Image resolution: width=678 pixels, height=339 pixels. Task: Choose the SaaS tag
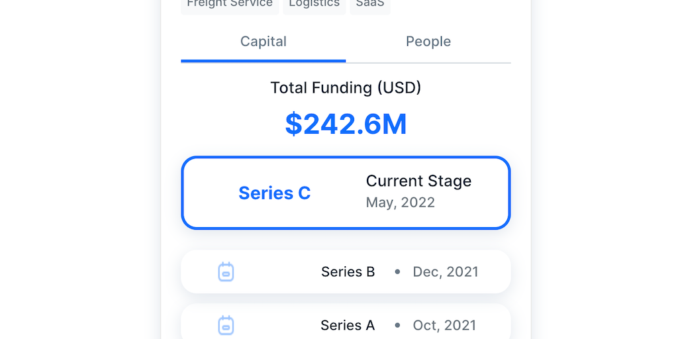click(x=370, y=4)
